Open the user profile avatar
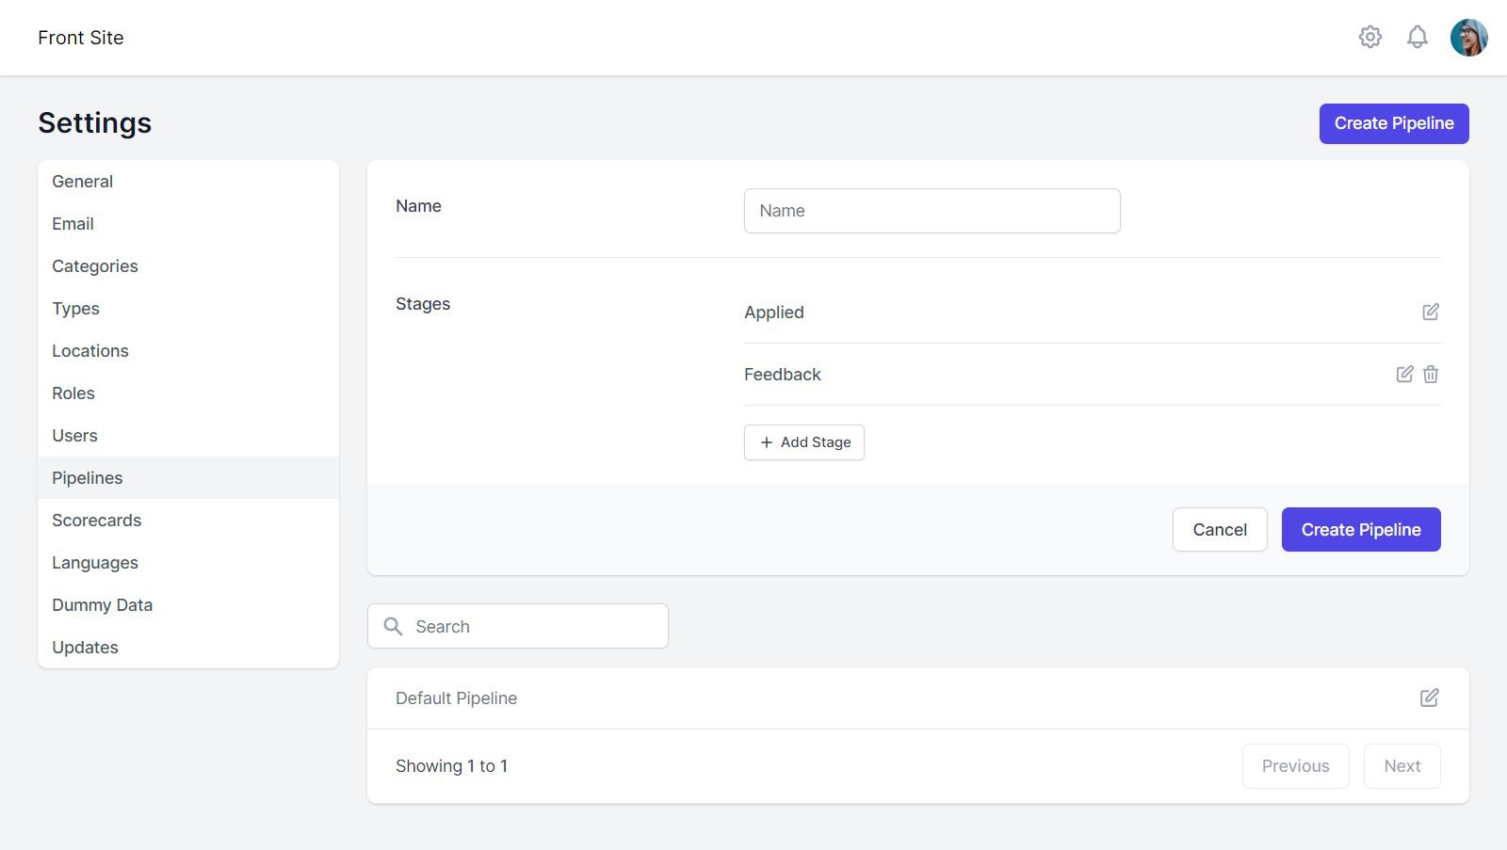 1467,37
